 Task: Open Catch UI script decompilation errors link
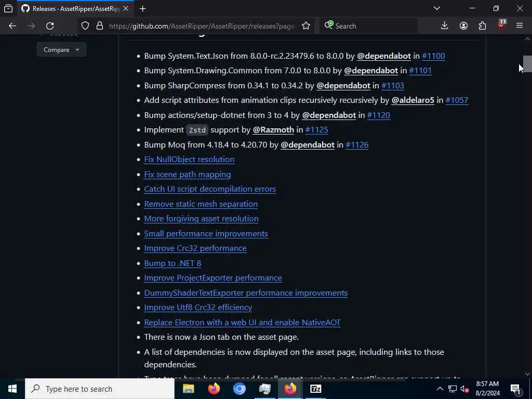[210, 189]
